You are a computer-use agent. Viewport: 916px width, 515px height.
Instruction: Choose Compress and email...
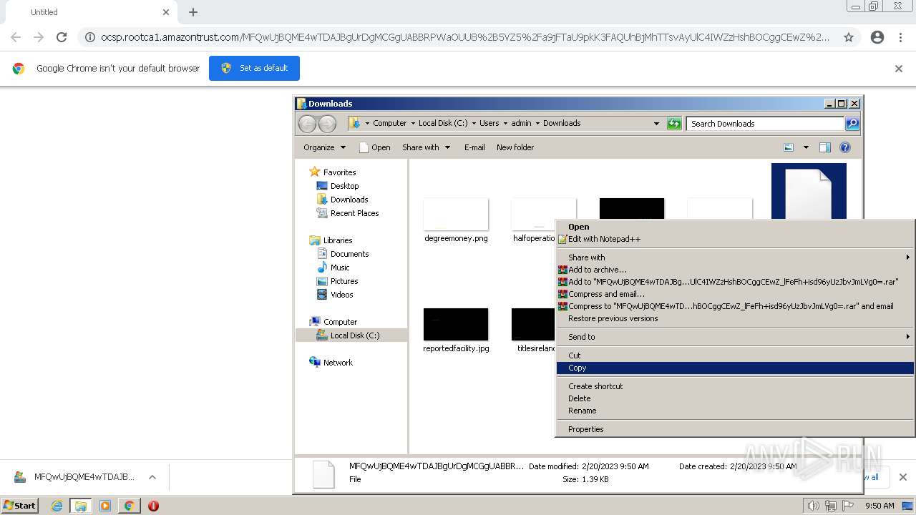(x=735, y=294)
